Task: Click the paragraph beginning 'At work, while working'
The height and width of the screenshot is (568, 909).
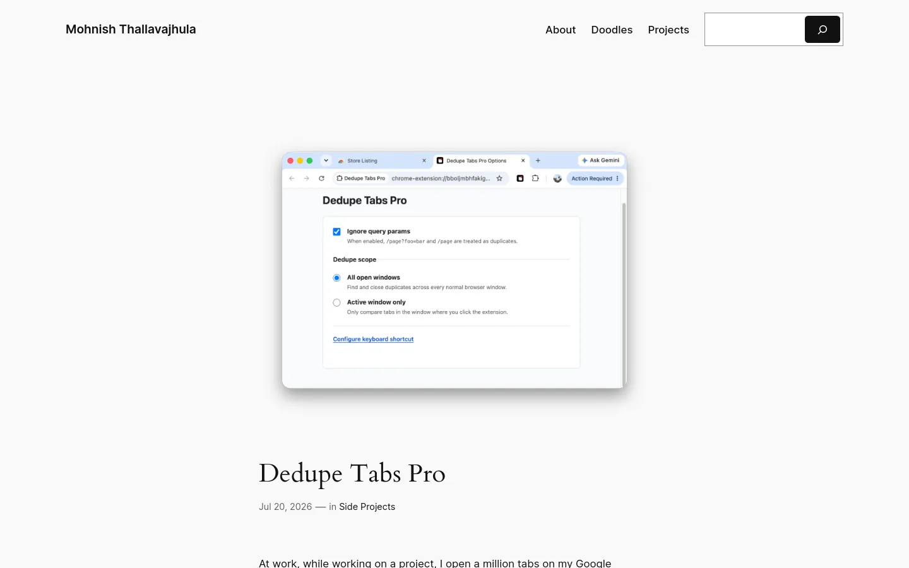Action: 435,563
